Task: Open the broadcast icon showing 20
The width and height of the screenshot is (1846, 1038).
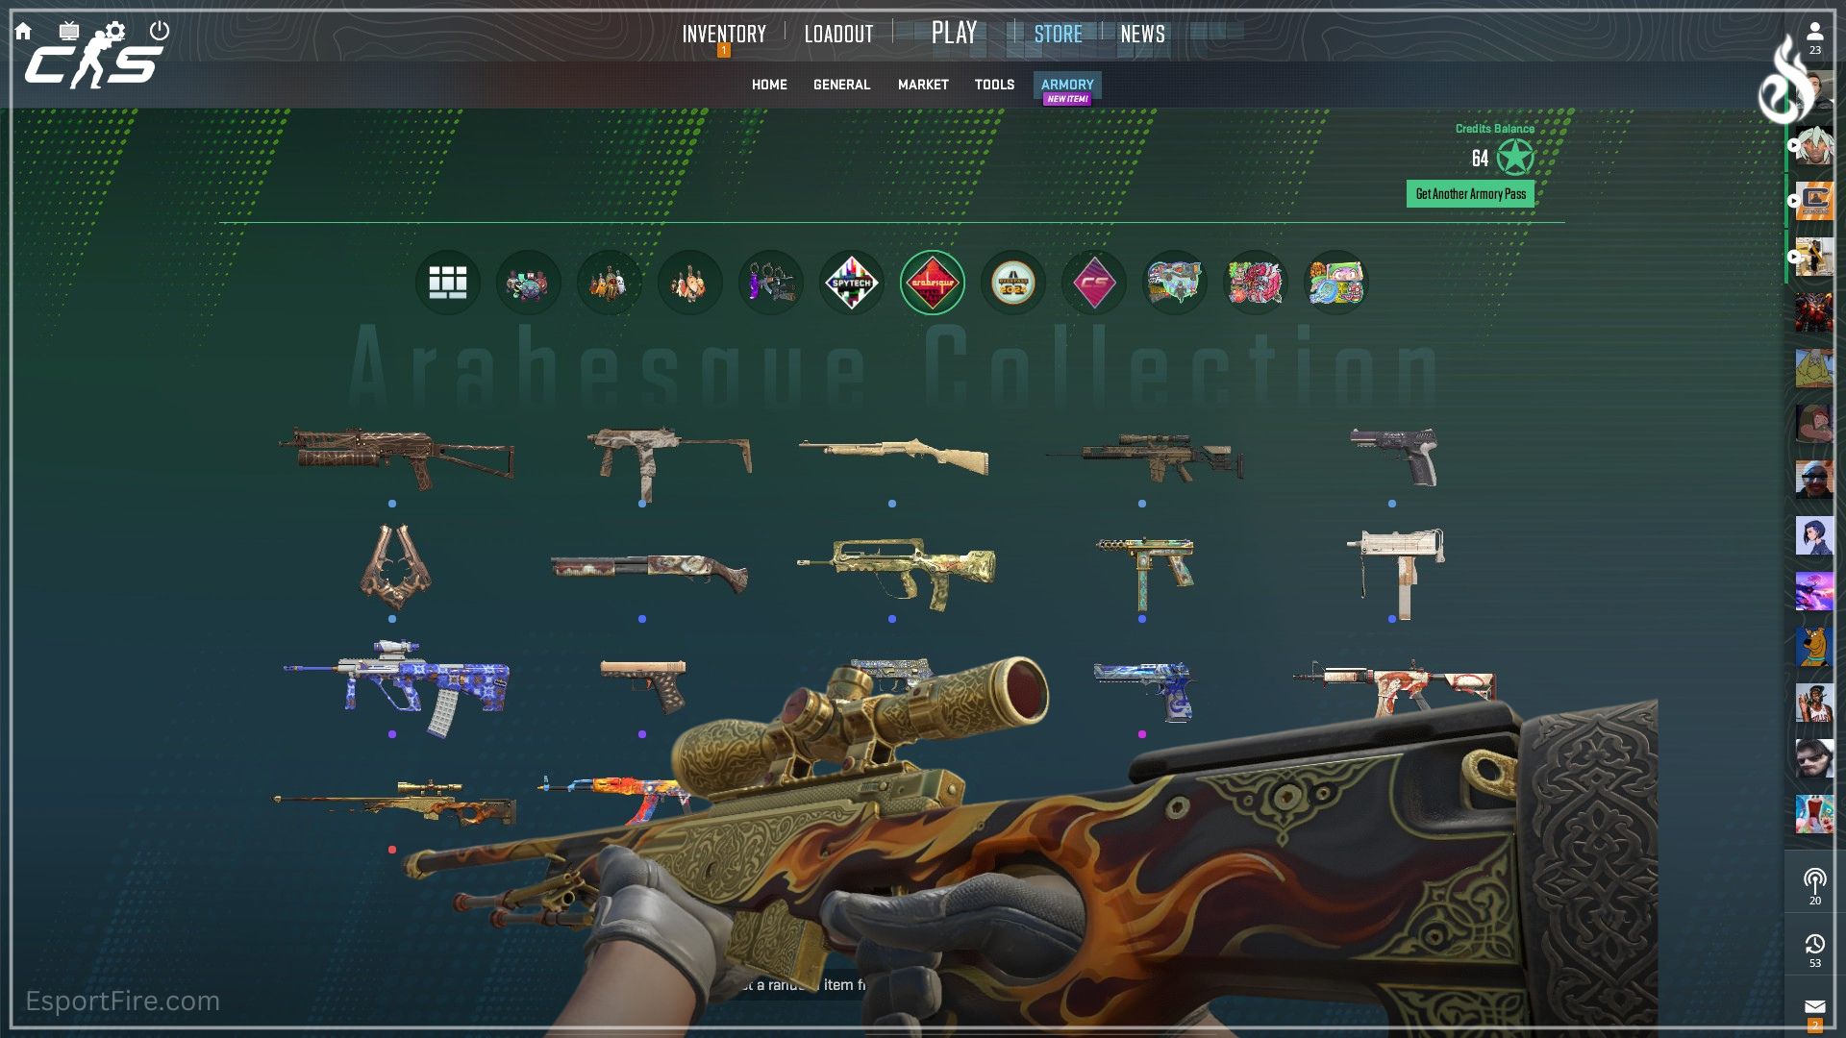Action: pos(1814,886)
